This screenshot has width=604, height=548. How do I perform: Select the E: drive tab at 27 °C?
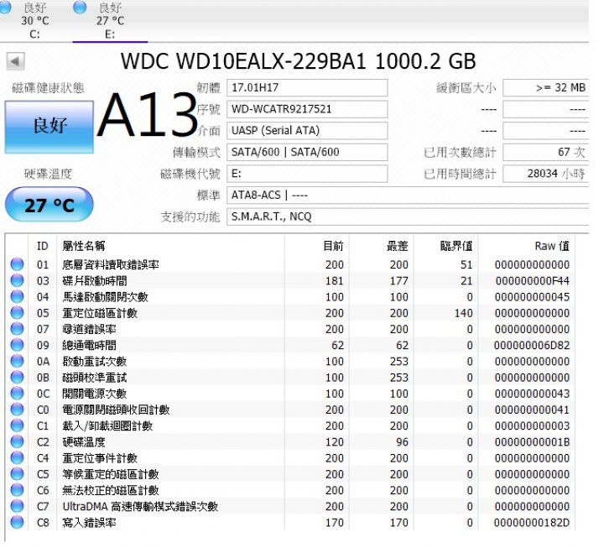point(110,20)
